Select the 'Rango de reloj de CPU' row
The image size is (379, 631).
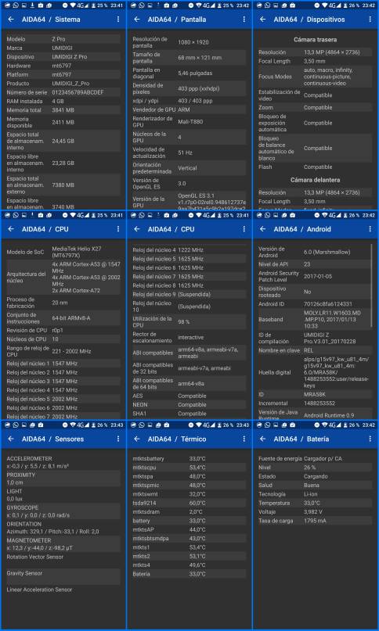63,351
